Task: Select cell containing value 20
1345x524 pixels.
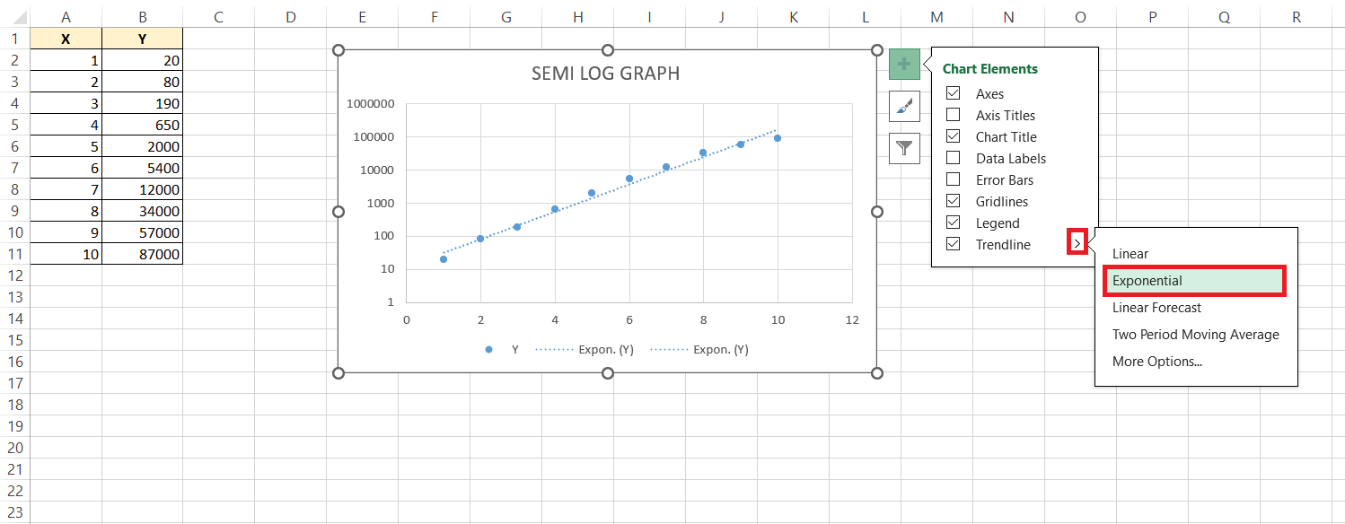Action: 142,60
